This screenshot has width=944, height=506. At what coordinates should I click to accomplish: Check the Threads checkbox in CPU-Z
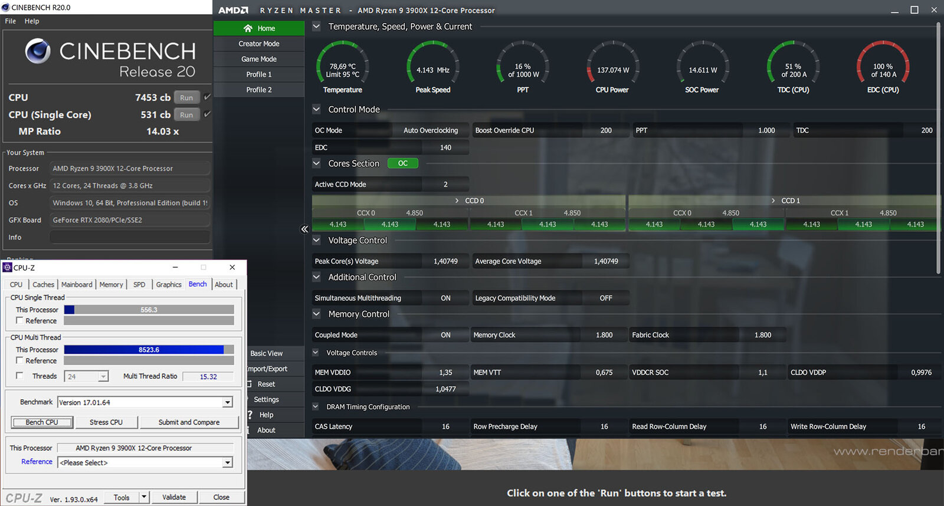(x=19, y=376)
